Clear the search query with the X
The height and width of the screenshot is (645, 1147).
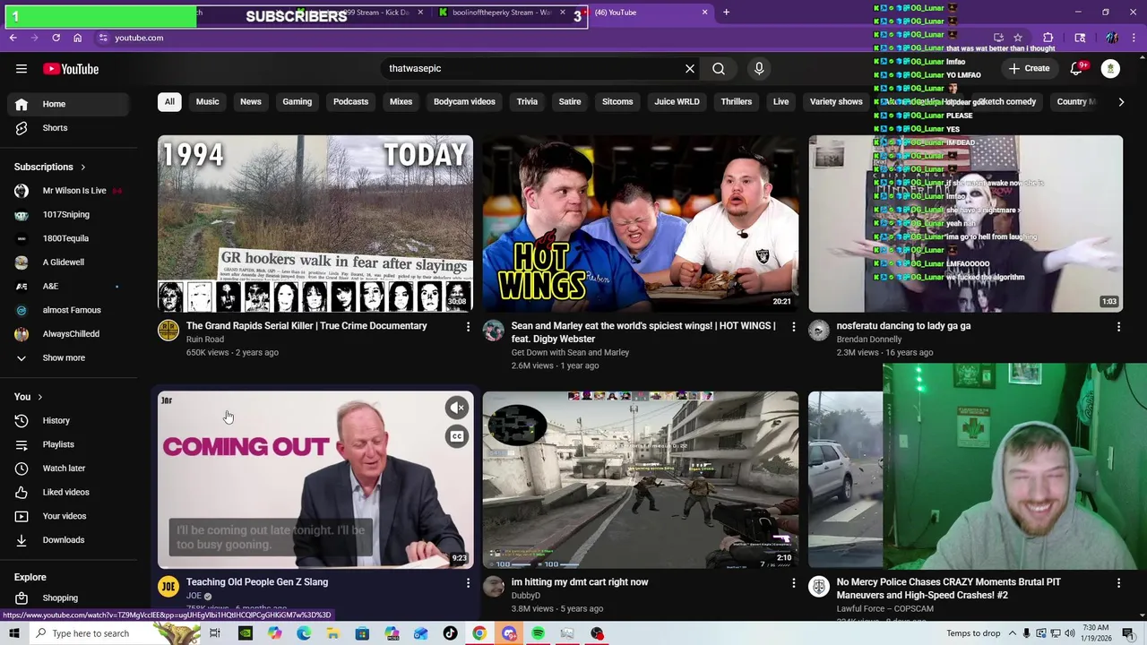point(690,69)
